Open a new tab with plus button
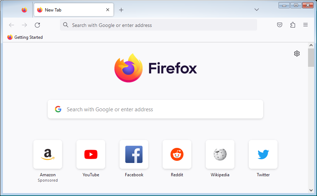317x196 pixels. [x=121, y=10]
